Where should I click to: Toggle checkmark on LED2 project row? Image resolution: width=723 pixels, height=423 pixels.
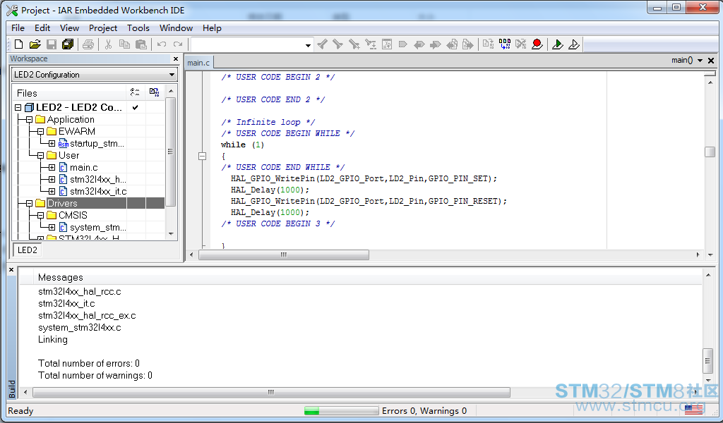(x=135, y=107)
